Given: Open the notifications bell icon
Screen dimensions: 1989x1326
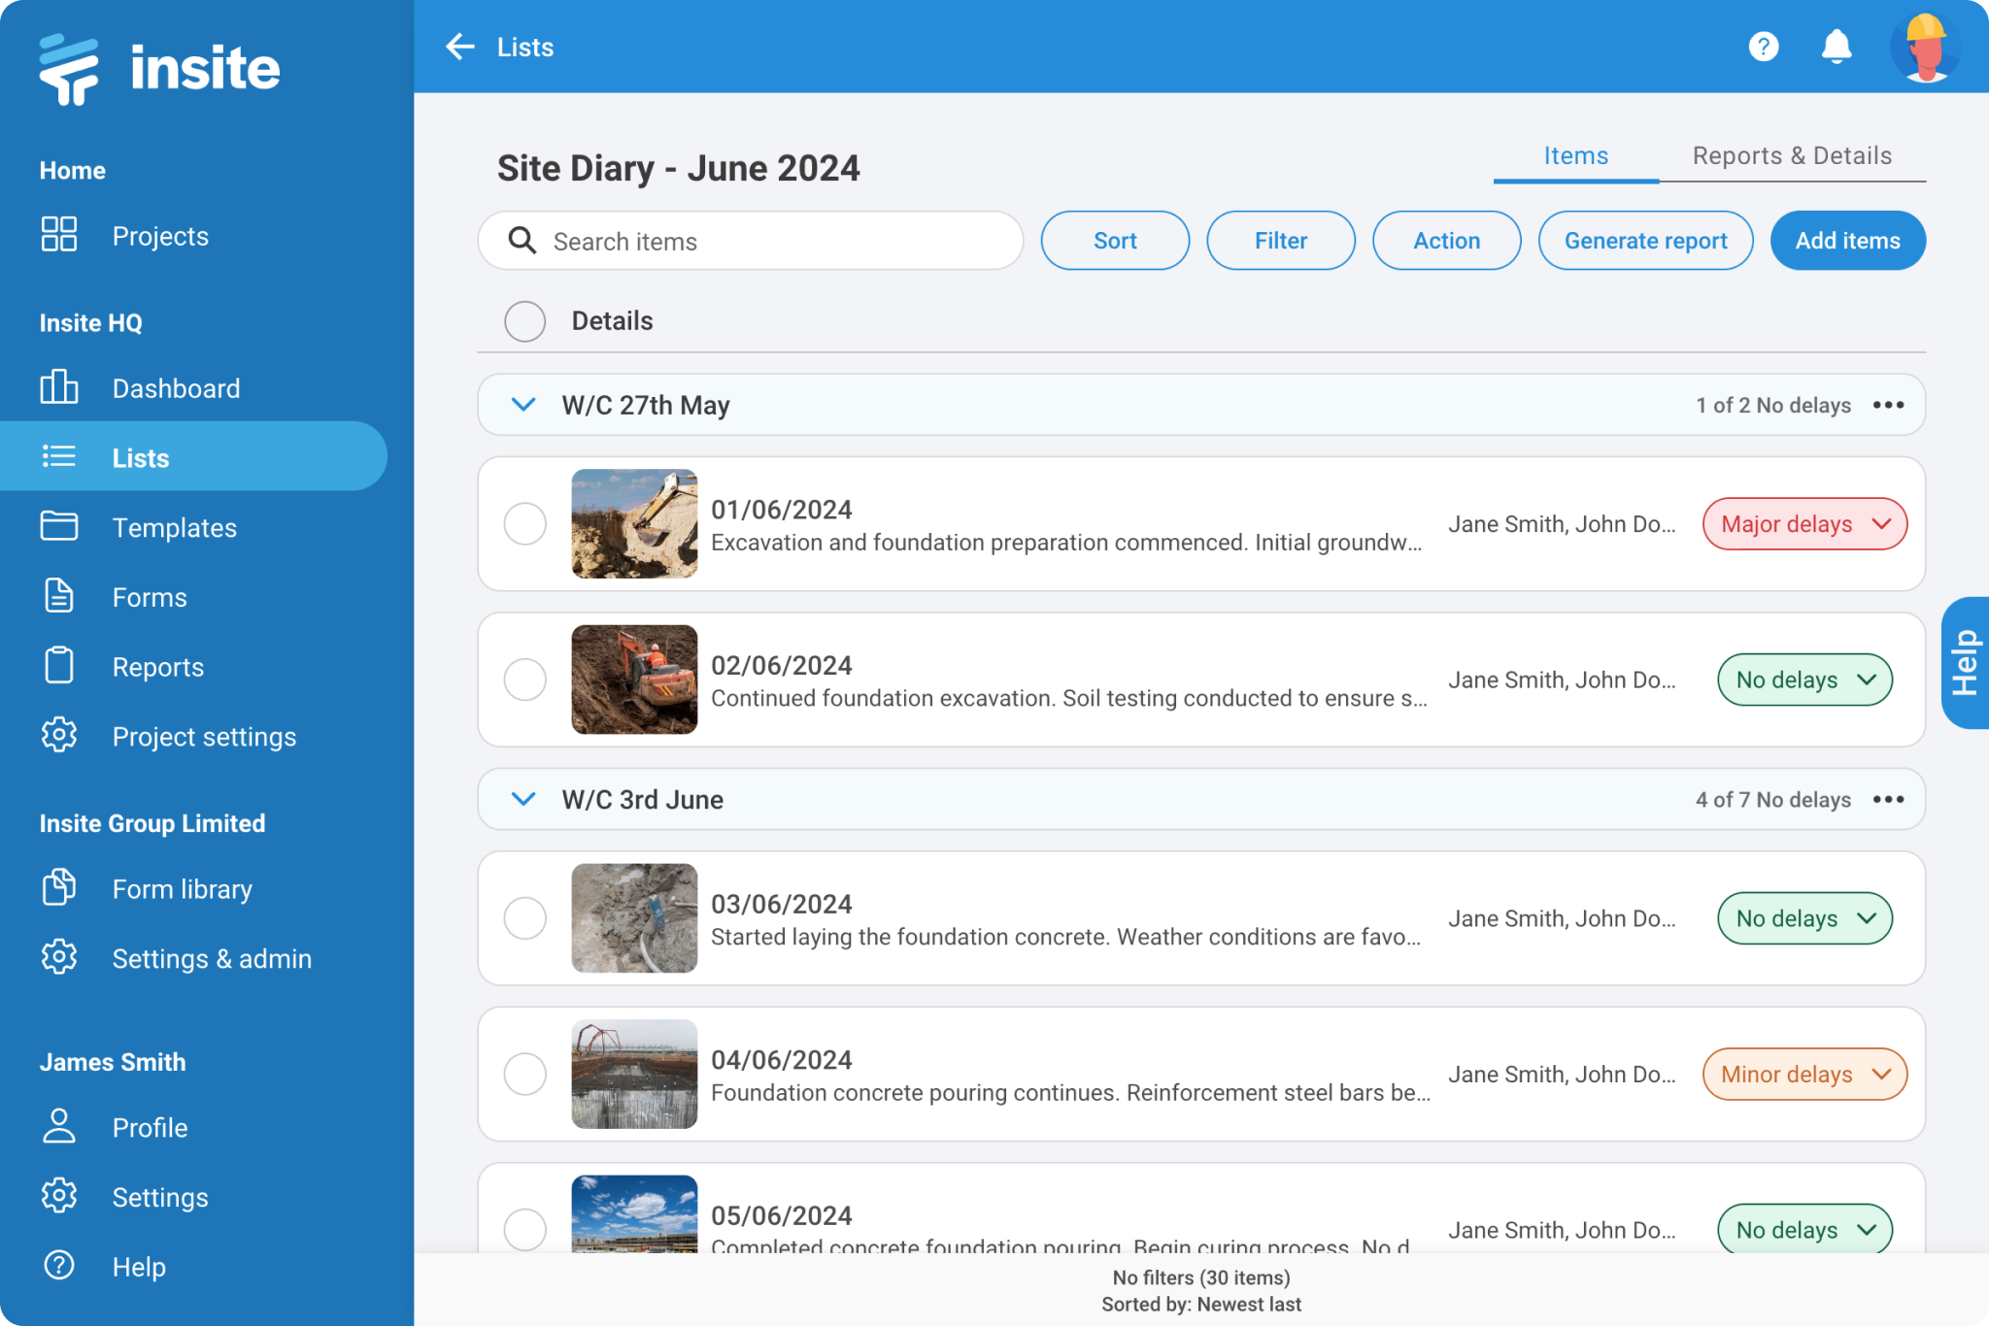Looking at the screenshot, I should (1836, 47).
